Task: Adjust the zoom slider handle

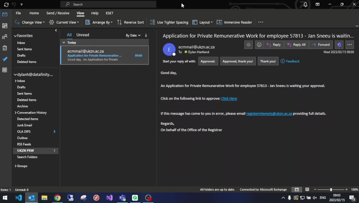Action: tap(331, 190)
